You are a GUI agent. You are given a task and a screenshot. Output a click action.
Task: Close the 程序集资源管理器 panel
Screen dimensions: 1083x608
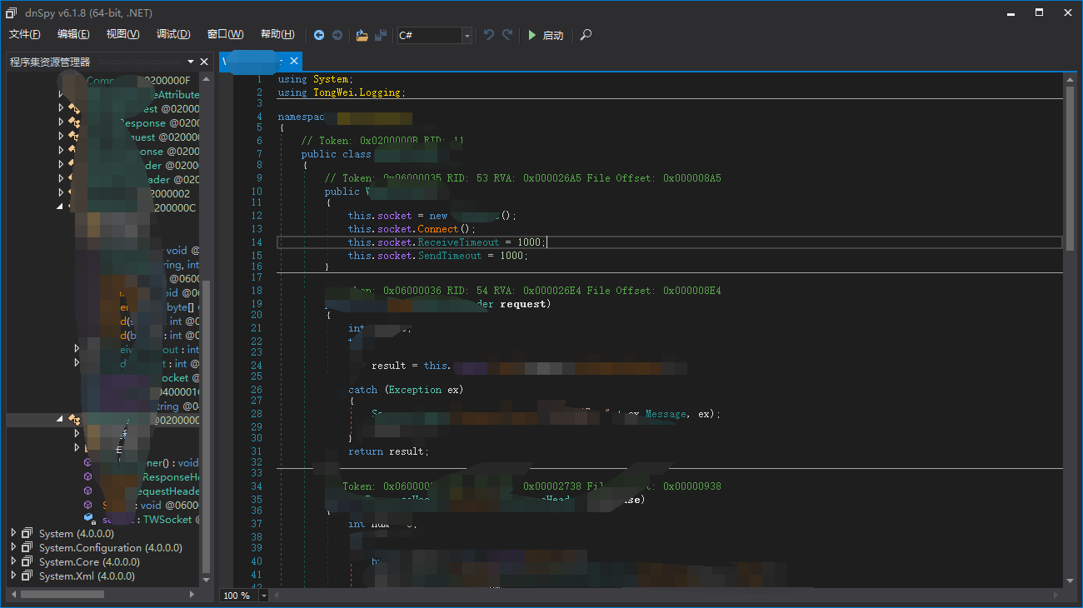(x=204, y=62)
